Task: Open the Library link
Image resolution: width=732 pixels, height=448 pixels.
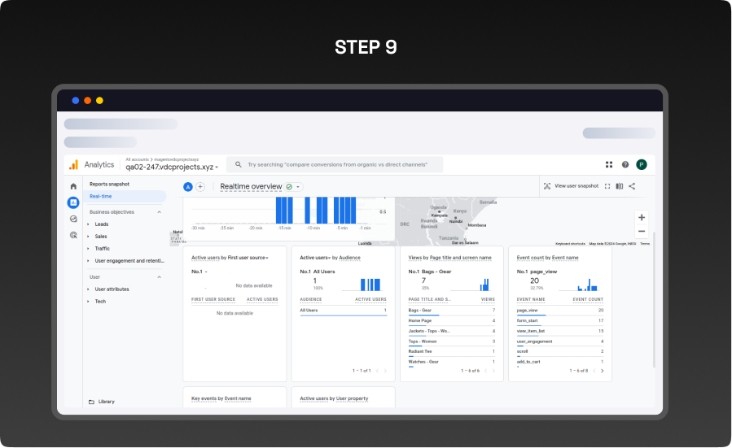Action: (105, 402)
